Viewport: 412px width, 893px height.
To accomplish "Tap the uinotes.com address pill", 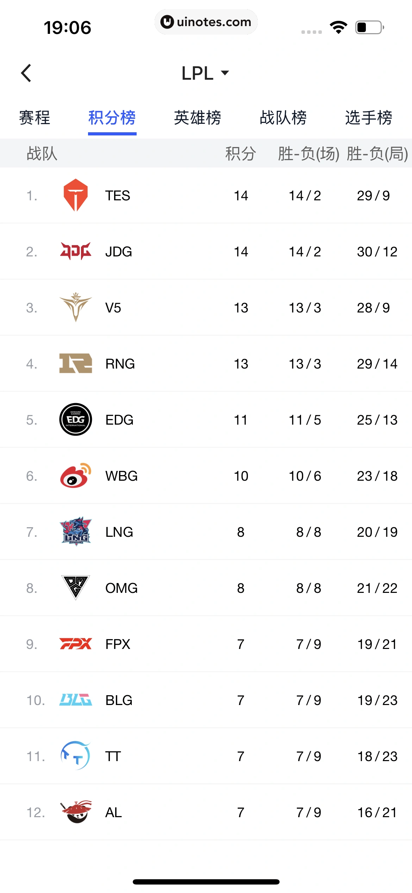I will click(206, 22).
